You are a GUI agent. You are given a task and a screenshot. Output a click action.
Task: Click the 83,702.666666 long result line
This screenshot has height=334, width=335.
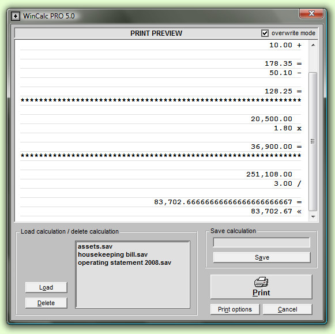tap(228, 202)
